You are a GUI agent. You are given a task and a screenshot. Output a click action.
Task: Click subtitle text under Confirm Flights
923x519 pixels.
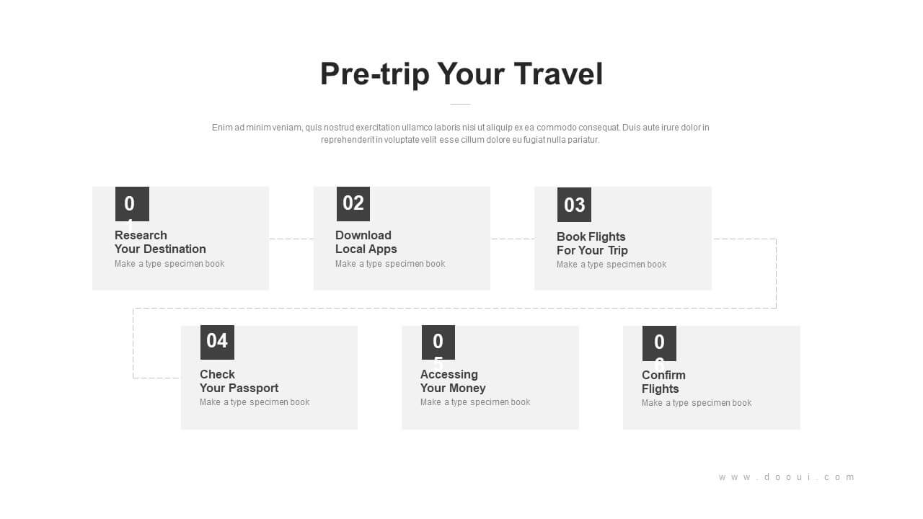pyautogui.click(x=697, y=403)
